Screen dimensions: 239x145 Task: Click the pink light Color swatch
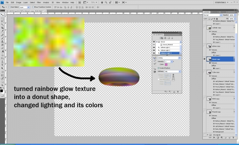pyautogui.click(x=166, y=65)
